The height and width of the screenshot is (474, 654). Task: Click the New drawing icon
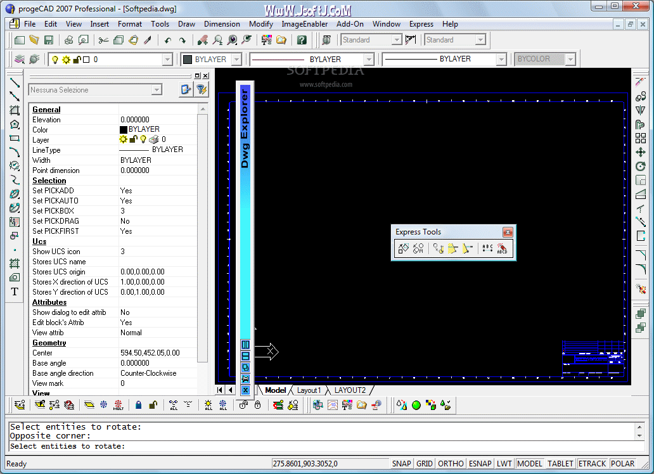(x=19, y=40)
